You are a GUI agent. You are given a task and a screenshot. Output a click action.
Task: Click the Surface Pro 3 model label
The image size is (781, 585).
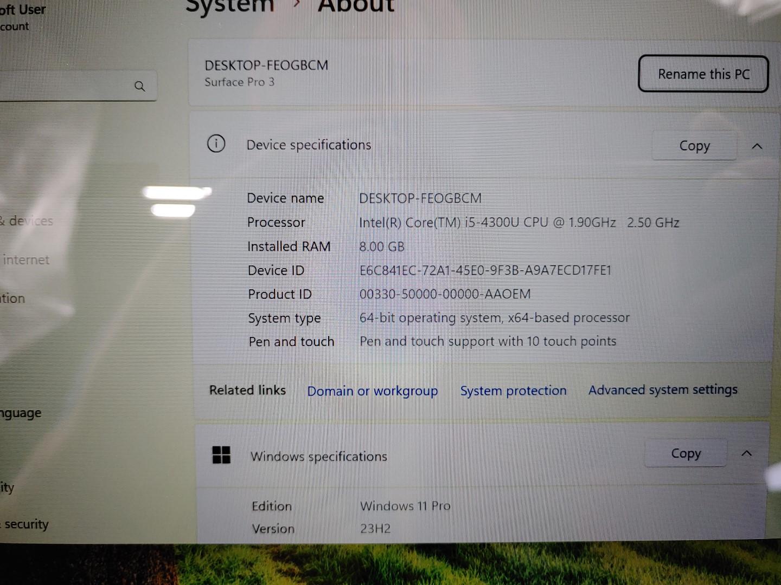240,82
